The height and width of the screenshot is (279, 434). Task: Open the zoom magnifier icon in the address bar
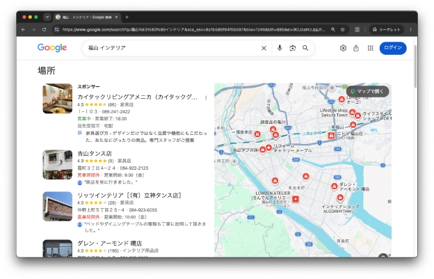tap(333, 29)
